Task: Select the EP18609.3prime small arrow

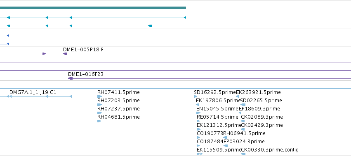Action: (240, 113)
